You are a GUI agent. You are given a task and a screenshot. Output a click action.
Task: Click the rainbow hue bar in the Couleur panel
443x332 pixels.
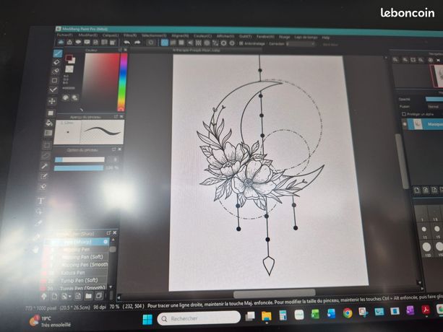click(124, 82)
